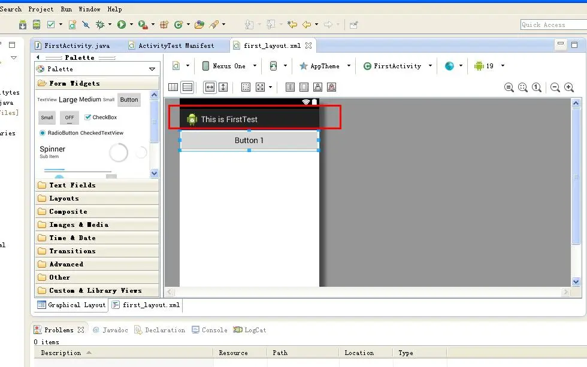The width and height of the screenshot is (587, 367).
Task: Toggle fill height layout button
Action: pyautogui.click(x=223, y=87)
